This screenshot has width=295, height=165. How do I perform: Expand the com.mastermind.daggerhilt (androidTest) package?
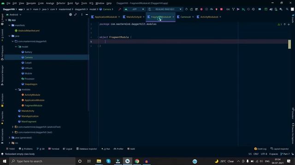[x=12, y=127]
